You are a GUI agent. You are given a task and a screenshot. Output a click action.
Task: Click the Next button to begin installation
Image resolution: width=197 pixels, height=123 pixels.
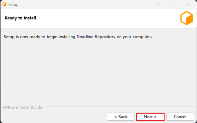(150, 117)
